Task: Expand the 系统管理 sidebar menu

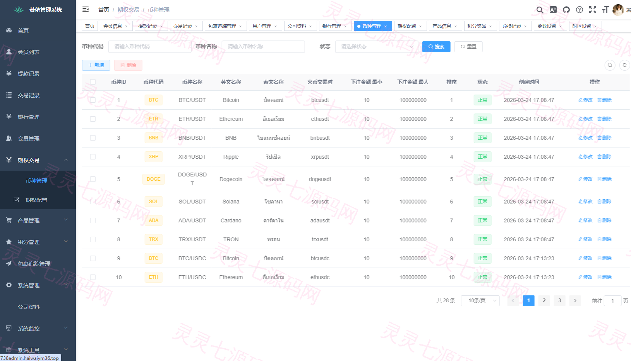Action: point(38,285)
